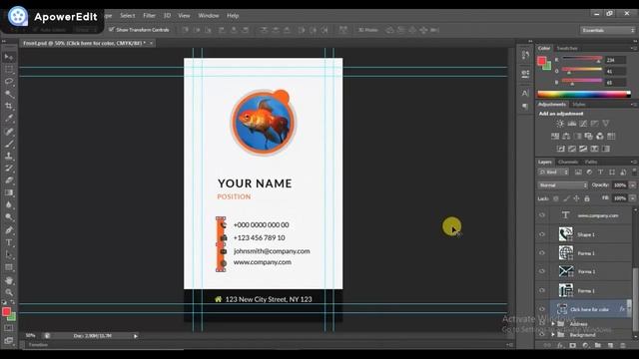
Task: Filter layers by type layers
Action: pos(600,173)
